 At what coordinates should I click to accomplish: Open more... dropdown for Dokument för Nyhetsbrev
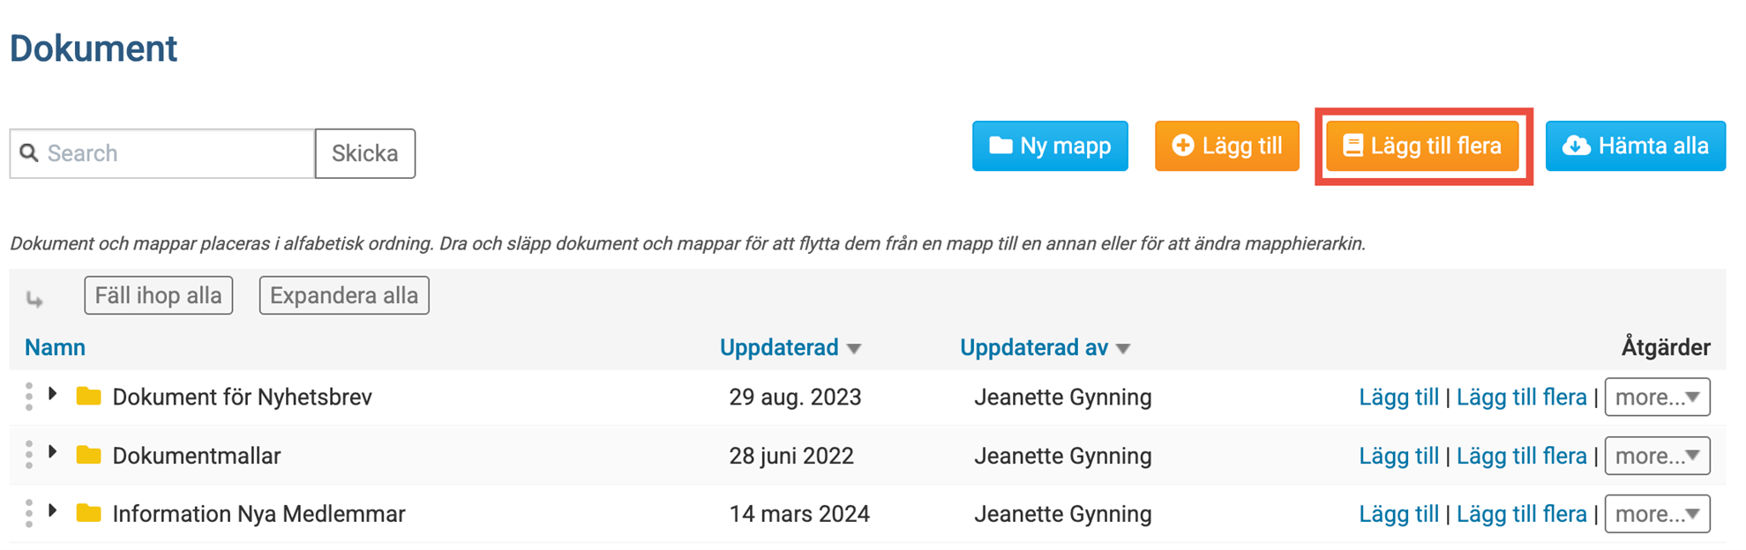tap(1657, 397)
